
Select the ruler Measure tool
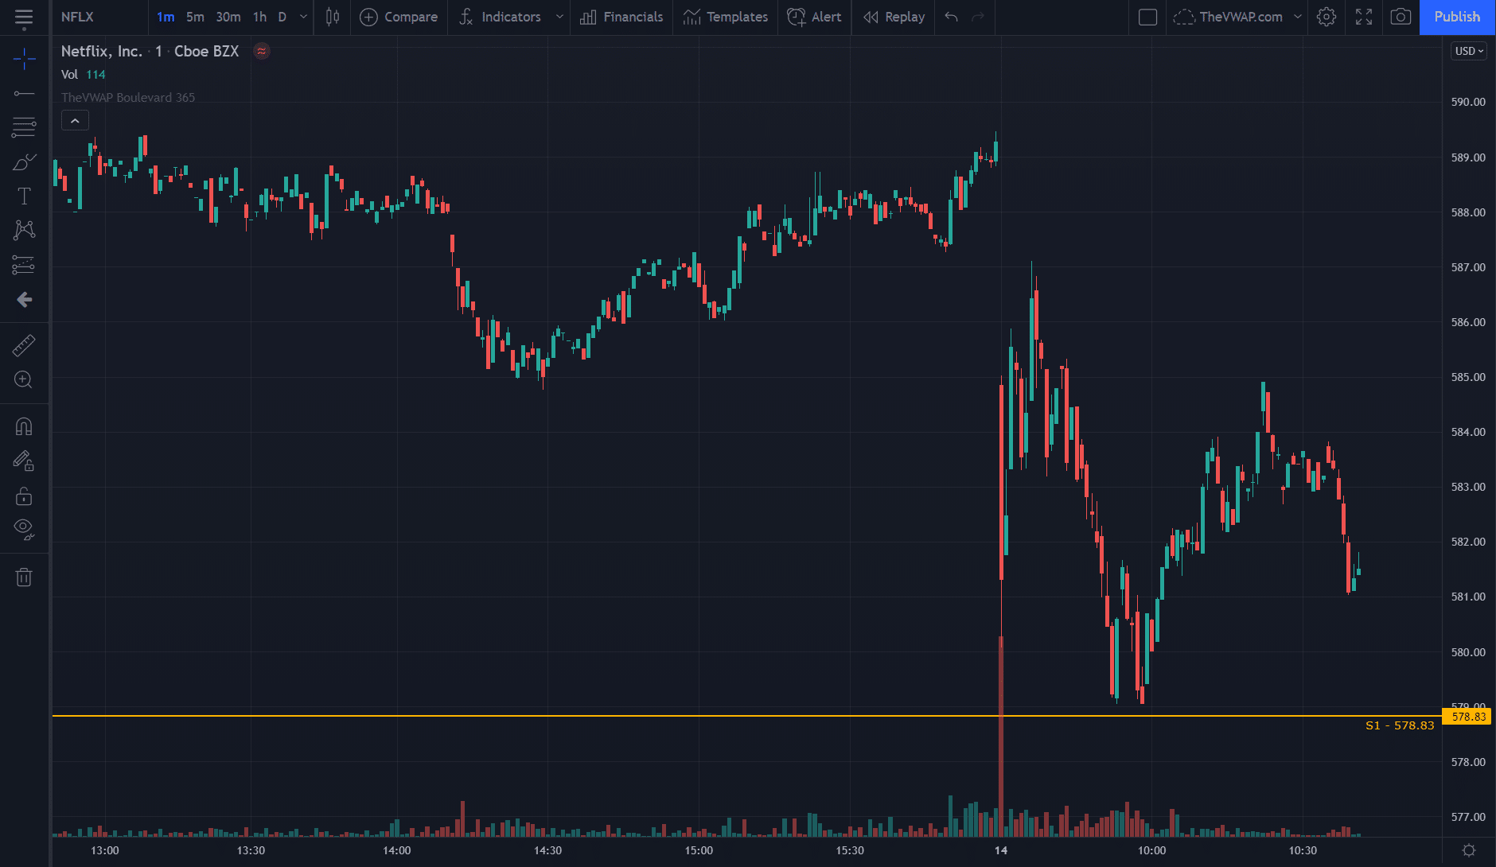pos(24,345)
